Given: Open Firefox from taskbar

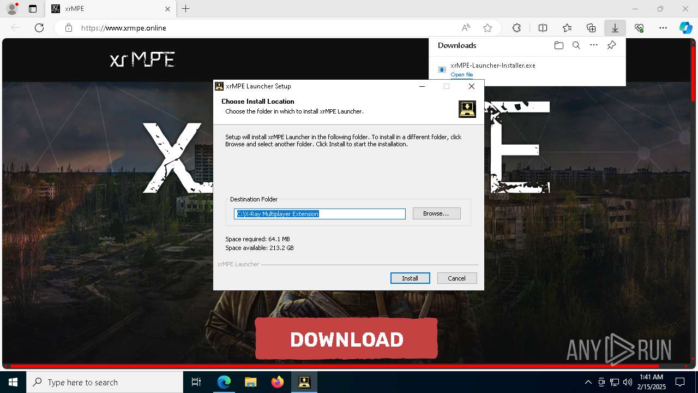Looking at the screenshot, I should [277, 382].
